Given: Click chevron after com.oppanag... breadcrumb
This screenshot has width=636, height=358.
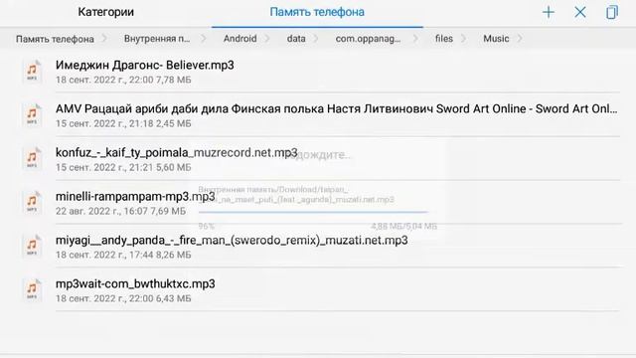Looking at the screenshot, I should point(415,39).
